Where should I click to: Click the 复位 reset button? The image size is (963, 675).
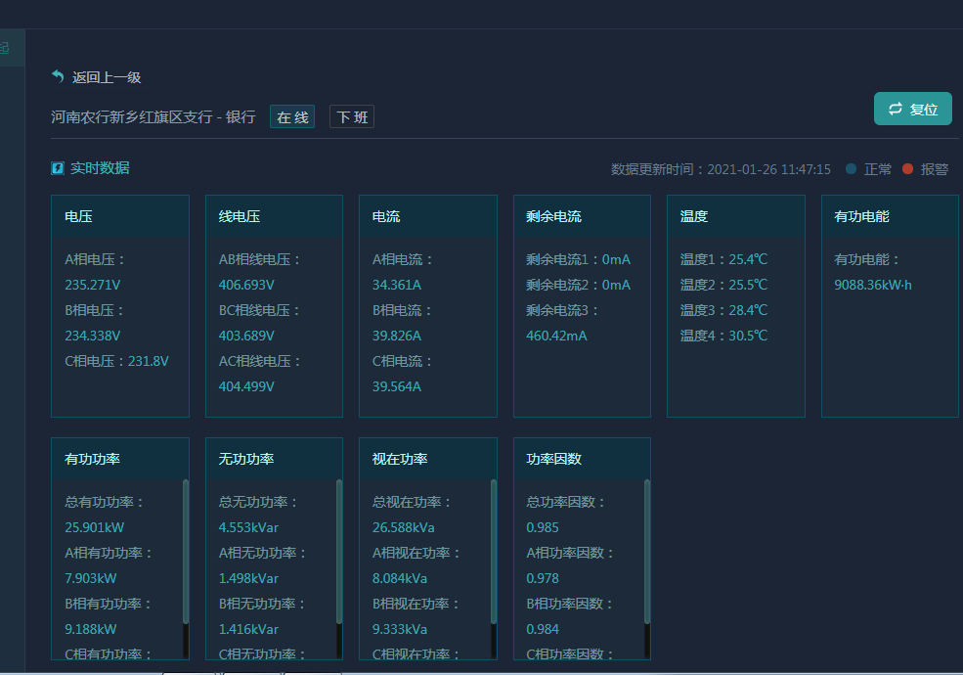pos(912,109)
